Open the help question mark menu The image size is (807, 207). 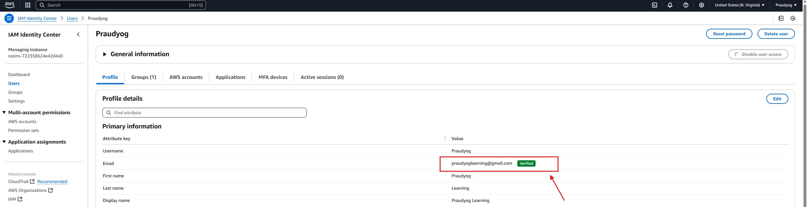tap(685, 5)
